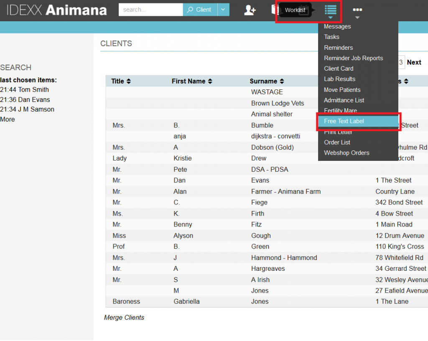The width and height of the screenshot is (428, 341).
Task: Select Reminder Job Reports menu item
Action: tap(353, 58)
